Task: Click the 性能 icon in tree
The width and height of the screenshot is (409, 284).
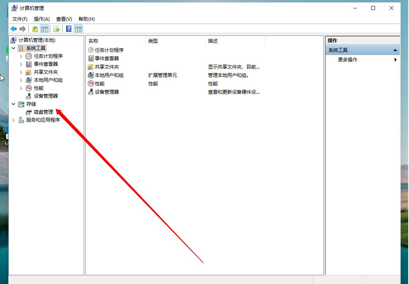Action: click(x=29, y=88)
